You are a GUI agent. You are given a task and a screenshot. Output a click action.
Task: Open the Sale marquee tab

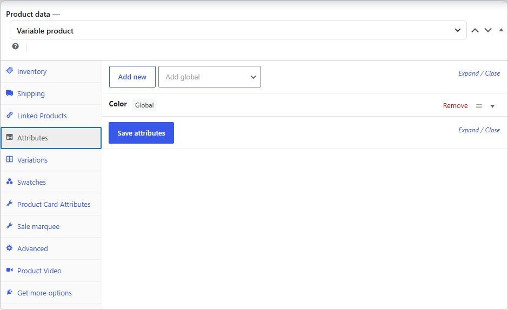point(51,226)
